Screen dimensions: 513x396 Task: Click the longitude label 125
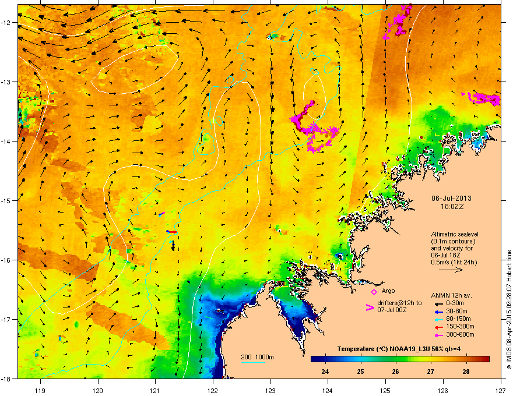[385, 391]
